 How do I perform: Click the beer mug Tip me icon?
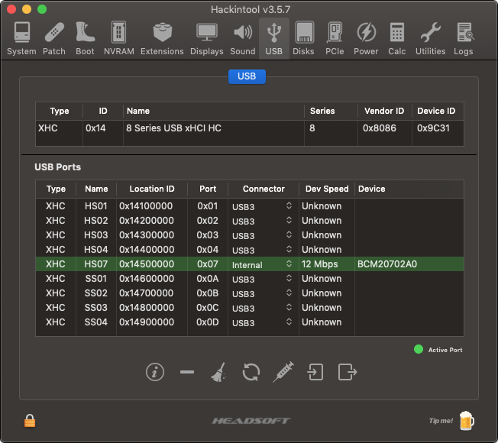(467, 421)
